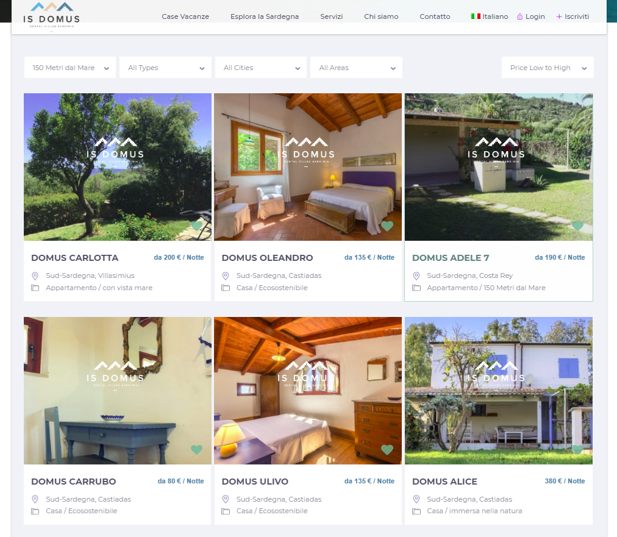Screen dimensions: 617x537
Task: Favorite Domus Carlotta with the heart icon
Action: coord(196,226)
